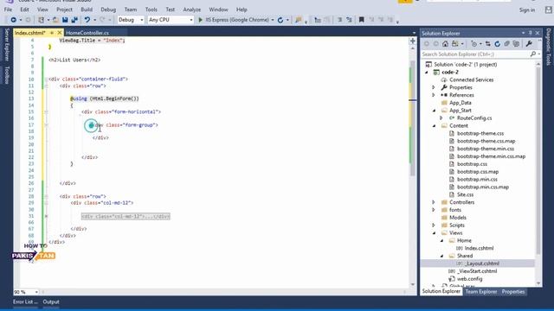554x311 pixels.
Task: Click in the Search Solution Explorer field
Action: tap(475, 54)
